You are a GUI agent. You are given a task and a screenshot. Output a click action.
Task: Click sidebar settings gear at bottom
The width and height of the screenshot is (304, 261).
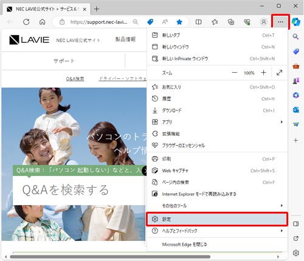[296, 253]
